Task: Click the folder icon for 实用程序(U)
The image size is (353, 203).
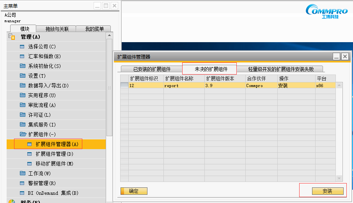Action: (x=23, y=95)
